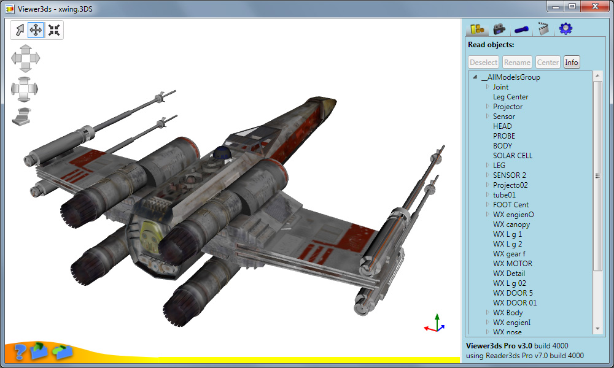The width and height of the screenshot is (614, 368).
Task: Expand the WX engienO node
Action: [x=488, y=214]
